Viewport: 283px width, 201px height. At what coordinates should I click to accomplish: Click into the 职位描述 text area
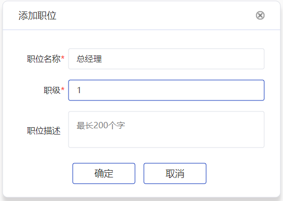tap(166, 129)
